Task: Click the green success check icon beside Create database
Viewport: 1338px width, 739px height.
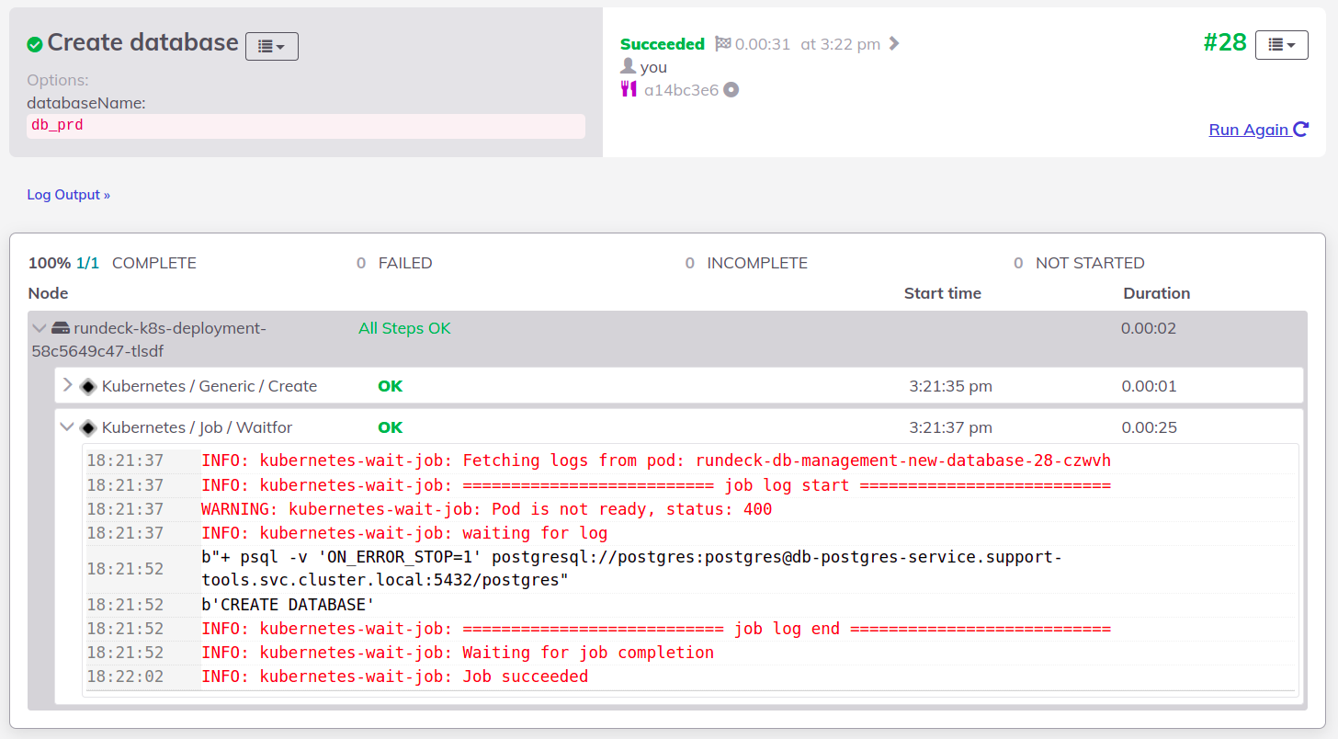Action: [x=35, y=44]
